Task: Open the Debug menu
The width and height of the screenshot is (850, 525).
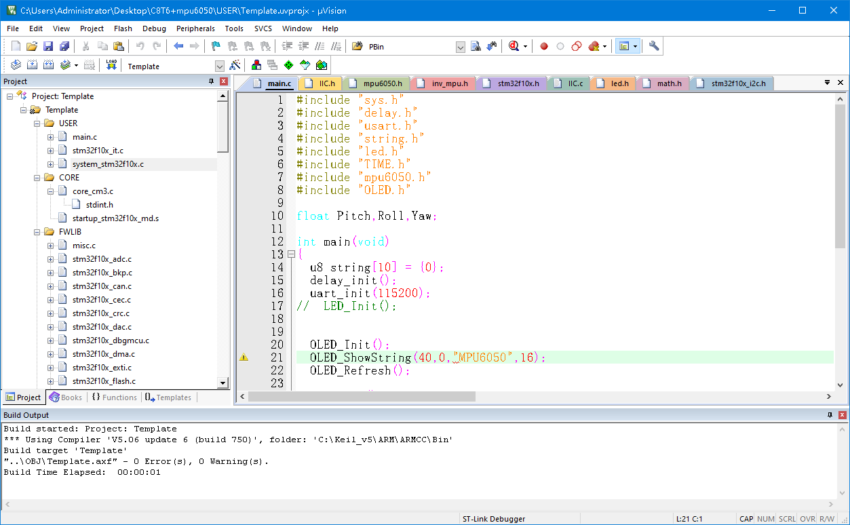Action: coord(154,28)
